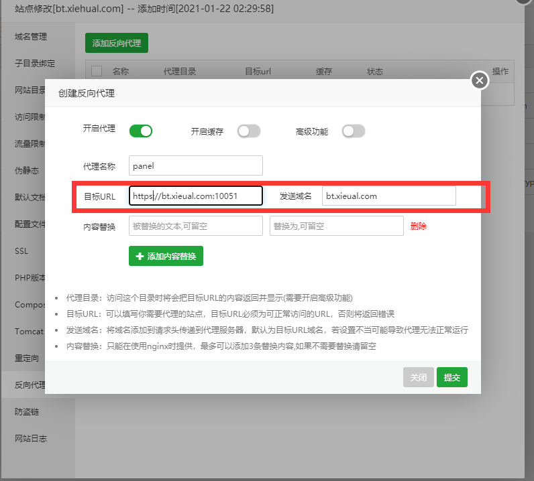This screenshot has height=481, width=534.
Task: Select the 目标url column header
Action: pyautogui.click(x=258, y=72)
